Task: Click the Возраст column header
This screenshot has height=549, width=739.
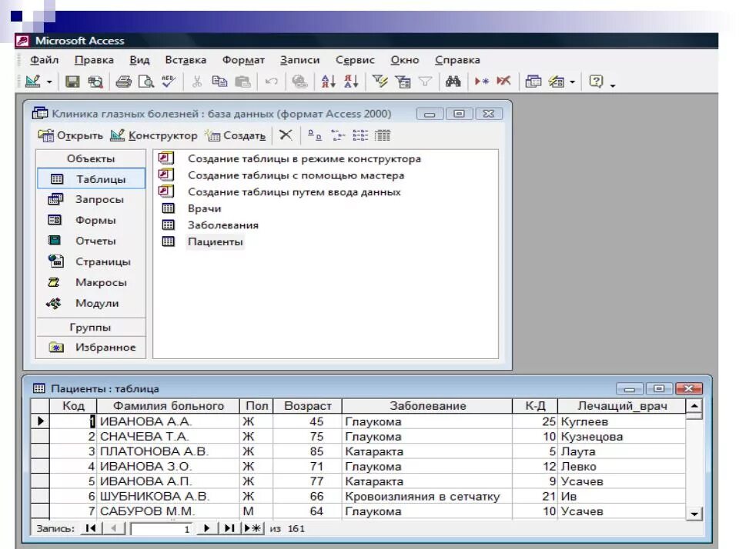Action: [x=307, y=406]
